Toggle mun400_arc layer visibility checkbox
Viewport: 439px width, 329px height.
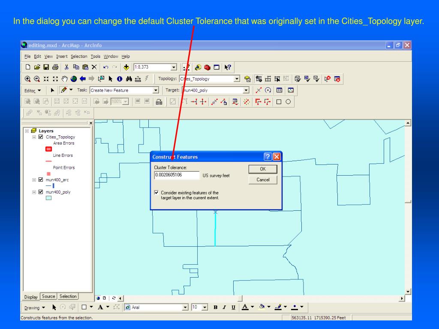click(x=41, y=179)
